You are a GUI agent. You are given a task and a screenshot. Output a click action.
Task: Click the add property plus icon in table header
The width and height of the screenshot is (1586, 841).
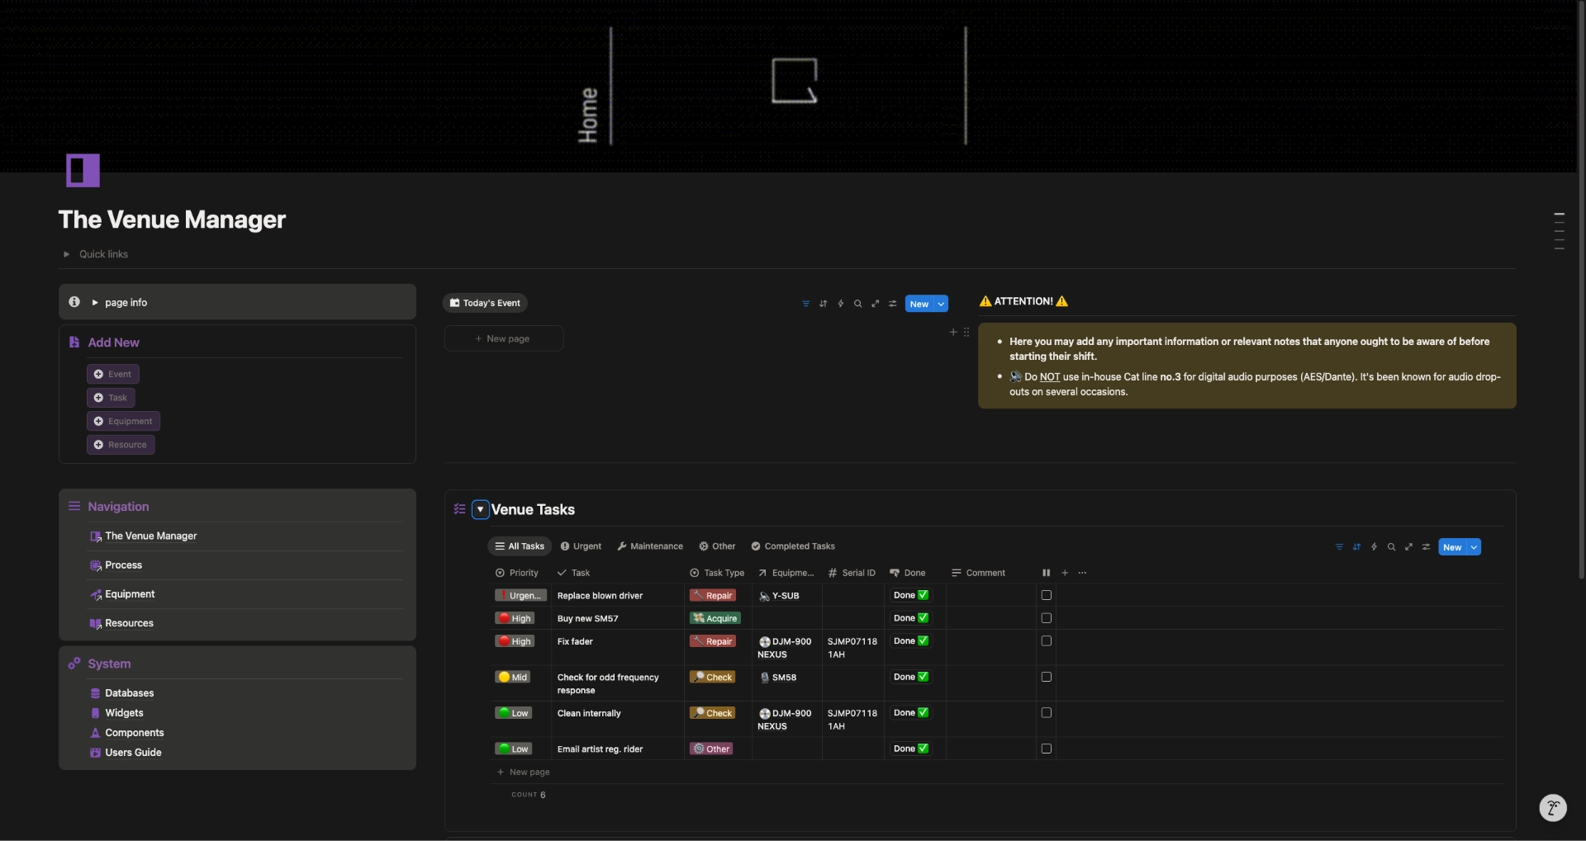pyautogui.click(x=1065, y=573)
